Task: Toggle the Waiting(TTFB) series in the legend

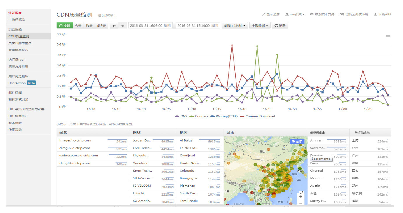Action: click(224, 116)
